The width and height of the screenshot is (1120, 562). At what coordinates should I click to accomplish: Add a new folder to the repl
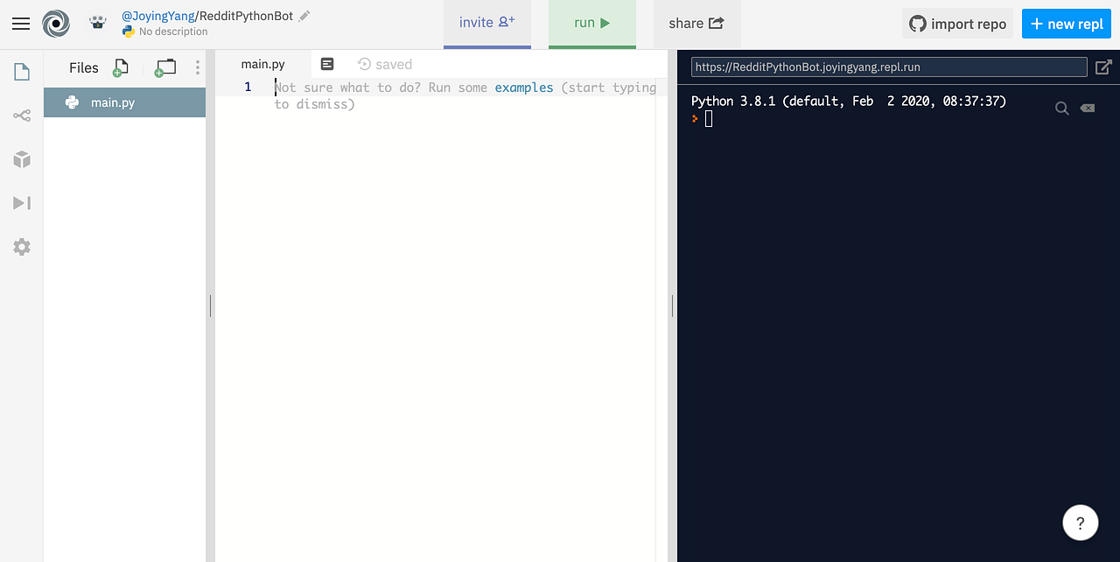pyautogui.click(x=164, y=67)
